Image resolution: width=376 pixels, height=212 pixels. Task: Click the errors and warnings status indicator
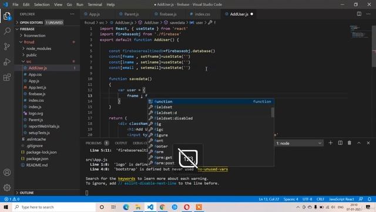point(12,199)
